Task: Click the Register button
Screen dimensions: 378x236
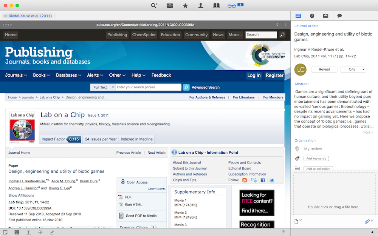Action: [274, 76]
